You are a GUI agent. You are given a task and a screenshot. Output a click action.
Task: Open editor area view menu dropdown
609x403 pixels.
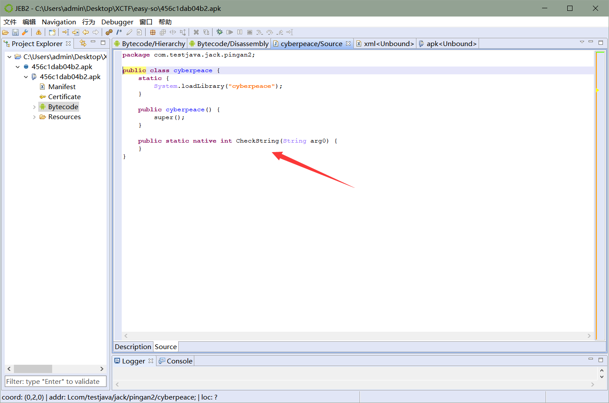coord(582,42)
